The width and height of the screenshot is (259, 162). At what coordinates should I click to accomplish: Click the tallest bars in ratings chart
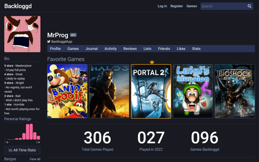[29, 132]
